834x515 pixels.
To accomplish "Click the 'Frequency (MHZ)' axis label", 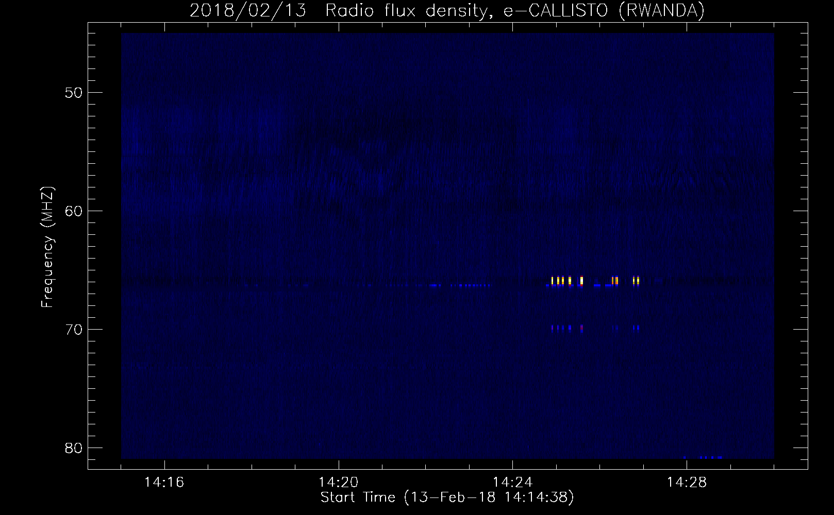I will point(47,247).
